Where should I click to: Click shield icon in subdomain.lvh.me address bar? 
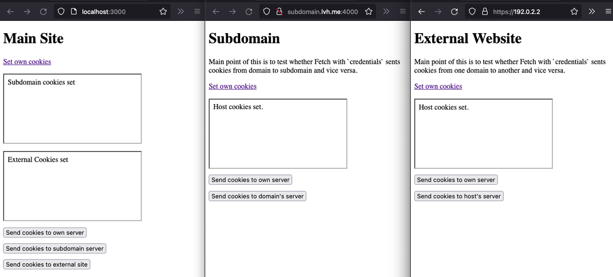pos(267,11)
